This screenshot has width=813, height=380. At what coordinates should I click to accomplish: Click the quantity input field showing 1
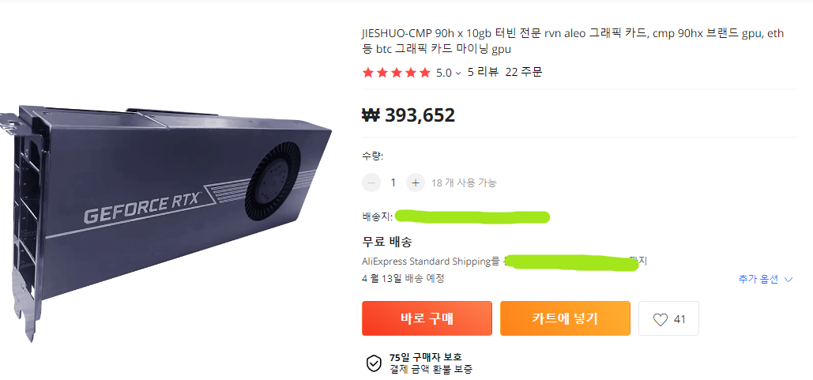(x=393, y=182)
